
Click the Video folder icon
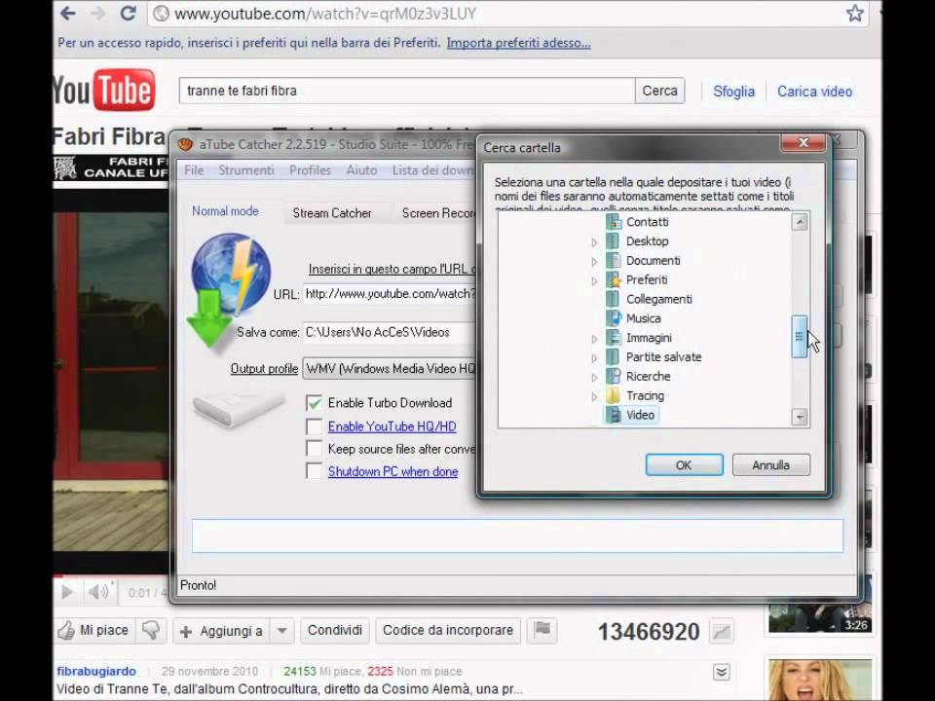[613, 415]
